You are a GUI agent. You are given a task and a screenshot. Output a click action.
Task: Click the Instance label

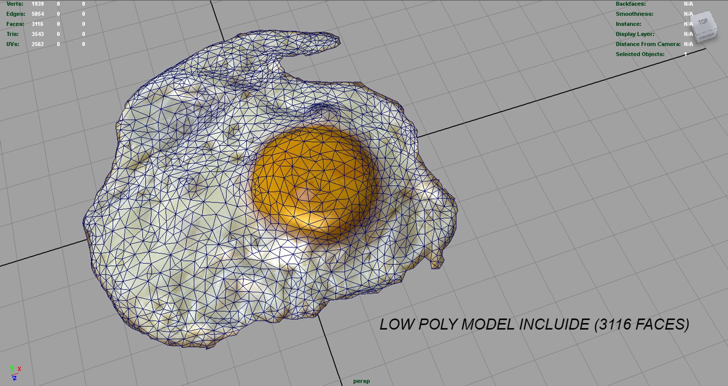click(628, 24)
